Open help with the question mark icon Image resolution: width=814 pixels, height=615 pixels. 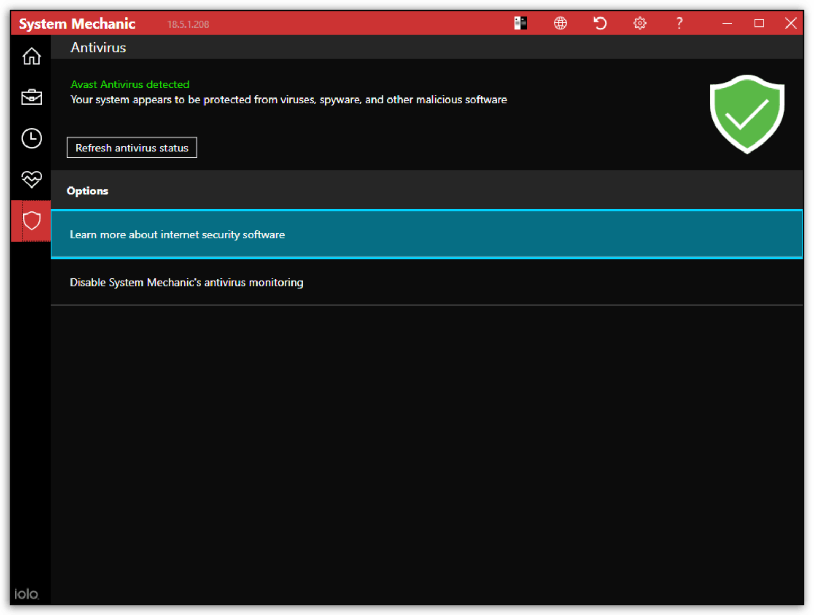pyautogui.click(x=679, y=23)
